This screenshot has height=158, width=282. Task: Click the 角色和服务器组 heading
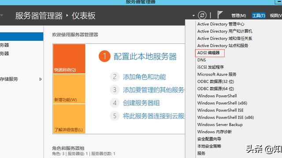tap(68, 148)
